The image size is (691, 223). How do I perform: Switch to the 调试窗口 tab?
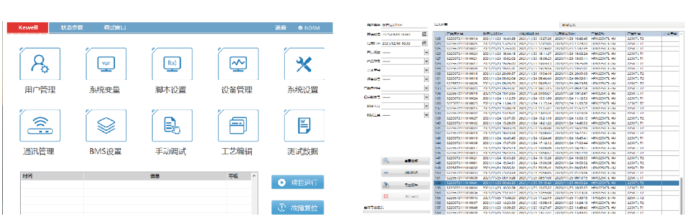coord(115,27)
